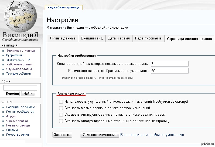Select the Дата и время tab
The height and width of the screenshot is (147, 215).
119,38
